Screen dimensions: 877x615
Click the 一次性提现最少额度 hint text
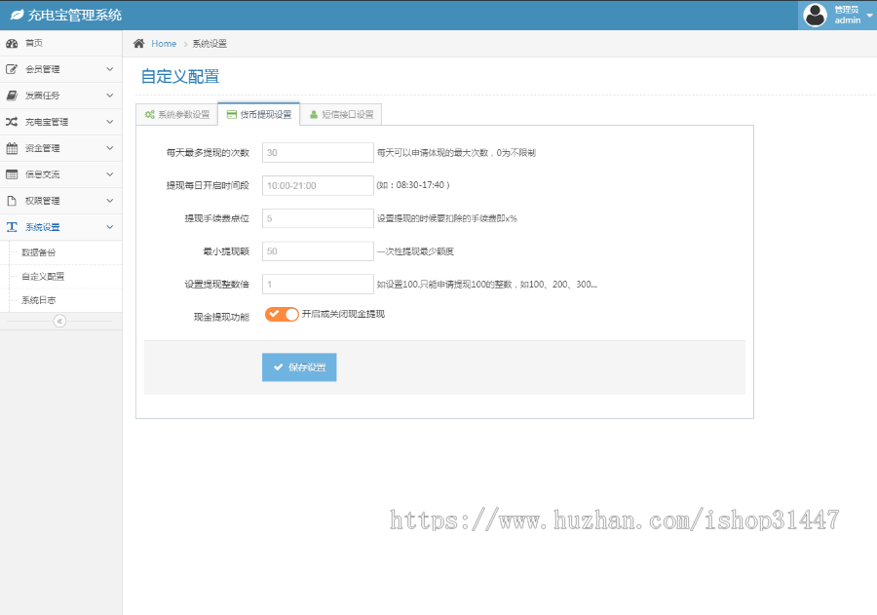415,251
